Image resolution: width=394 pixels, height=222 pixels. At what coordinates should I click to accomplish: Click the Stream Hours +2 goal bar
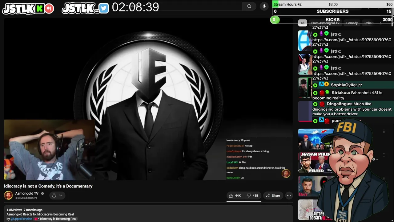click(333, 4)
